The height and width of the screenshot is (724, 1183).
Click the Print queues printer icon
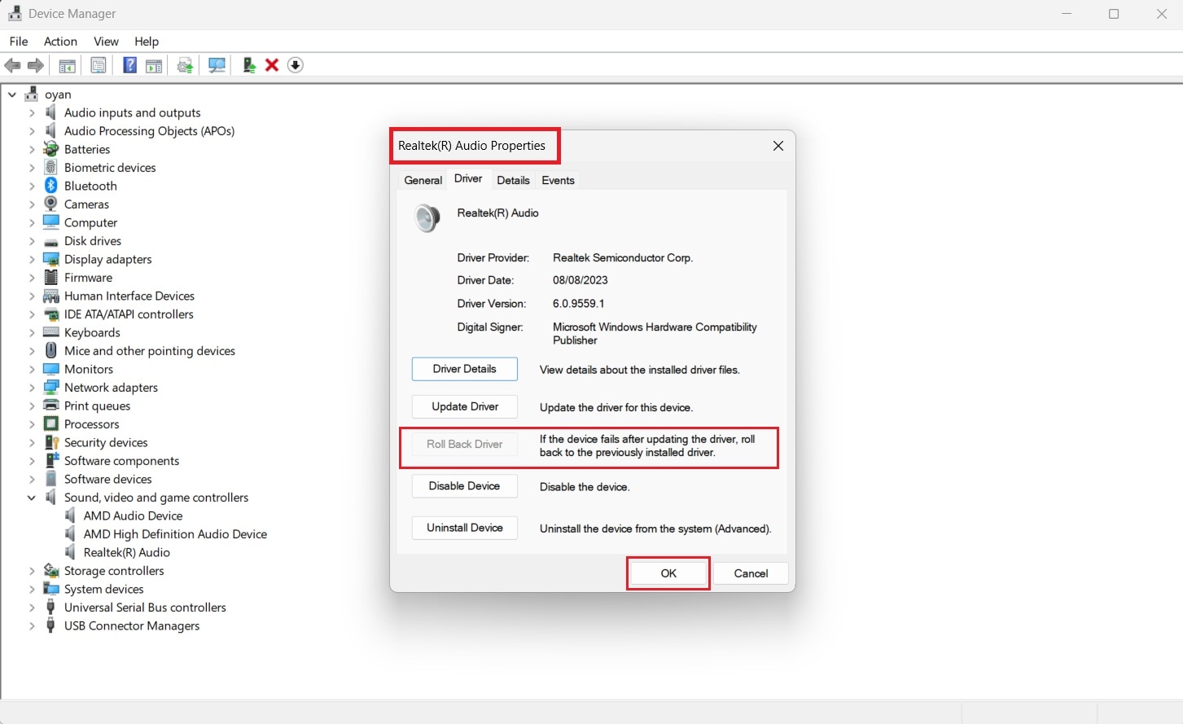coord(51,406)
